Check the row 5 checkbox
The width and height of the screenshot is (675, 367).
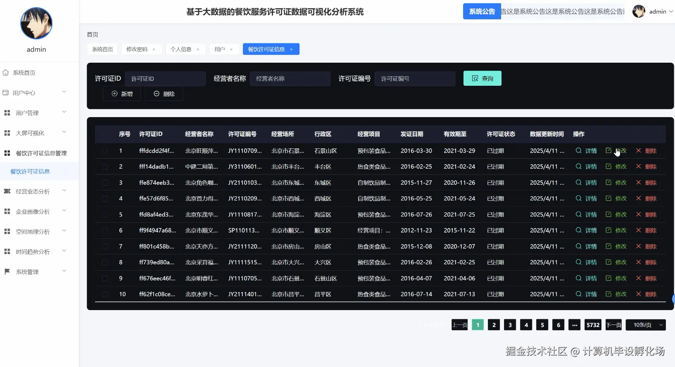point(105,215)
